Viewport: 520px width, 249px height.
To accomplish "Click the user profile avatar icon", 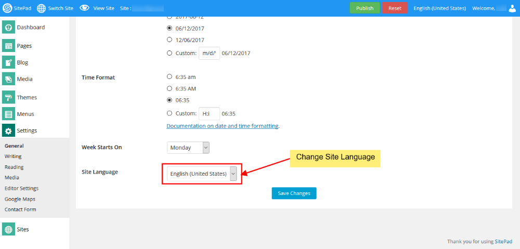I will point(512,8).
